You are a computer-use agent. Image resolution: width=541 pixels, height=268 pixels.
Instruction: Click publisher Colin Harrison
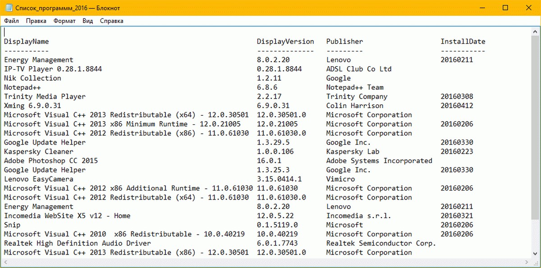[355, 105]
